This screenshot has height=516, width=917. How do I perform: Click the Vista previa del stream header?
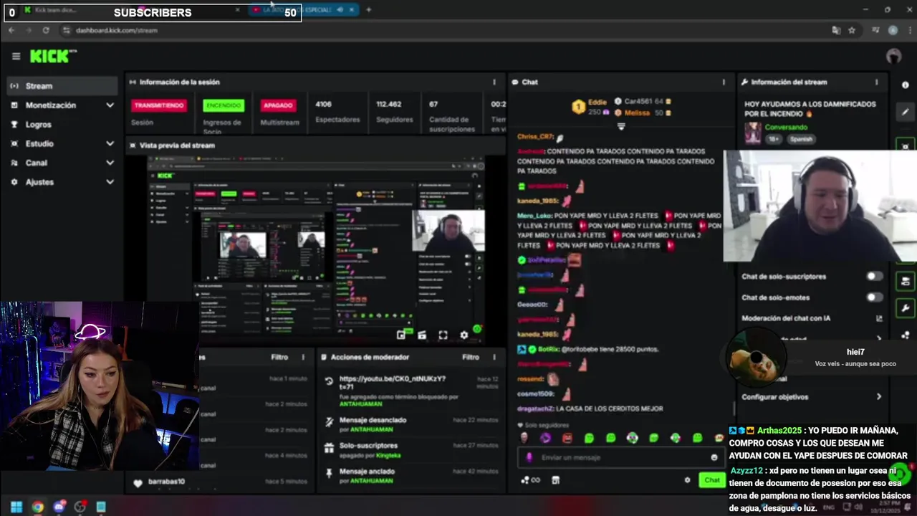click(x=177, y=145)
